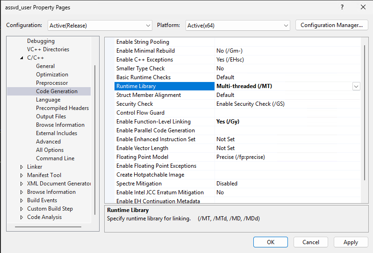Select Enable Floating Point Exceptions property

coord(156,166)
